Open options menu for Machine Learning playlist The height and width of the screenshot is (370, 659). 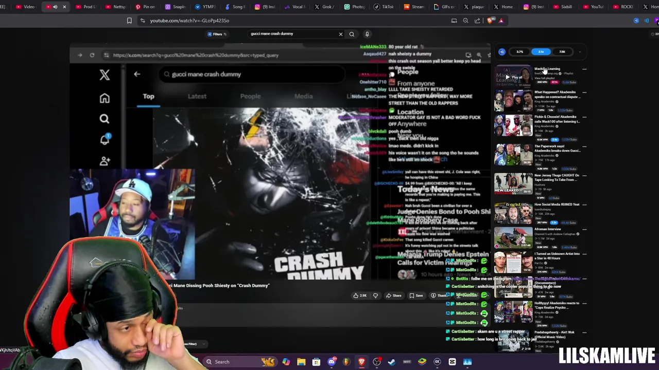(584, 69)
